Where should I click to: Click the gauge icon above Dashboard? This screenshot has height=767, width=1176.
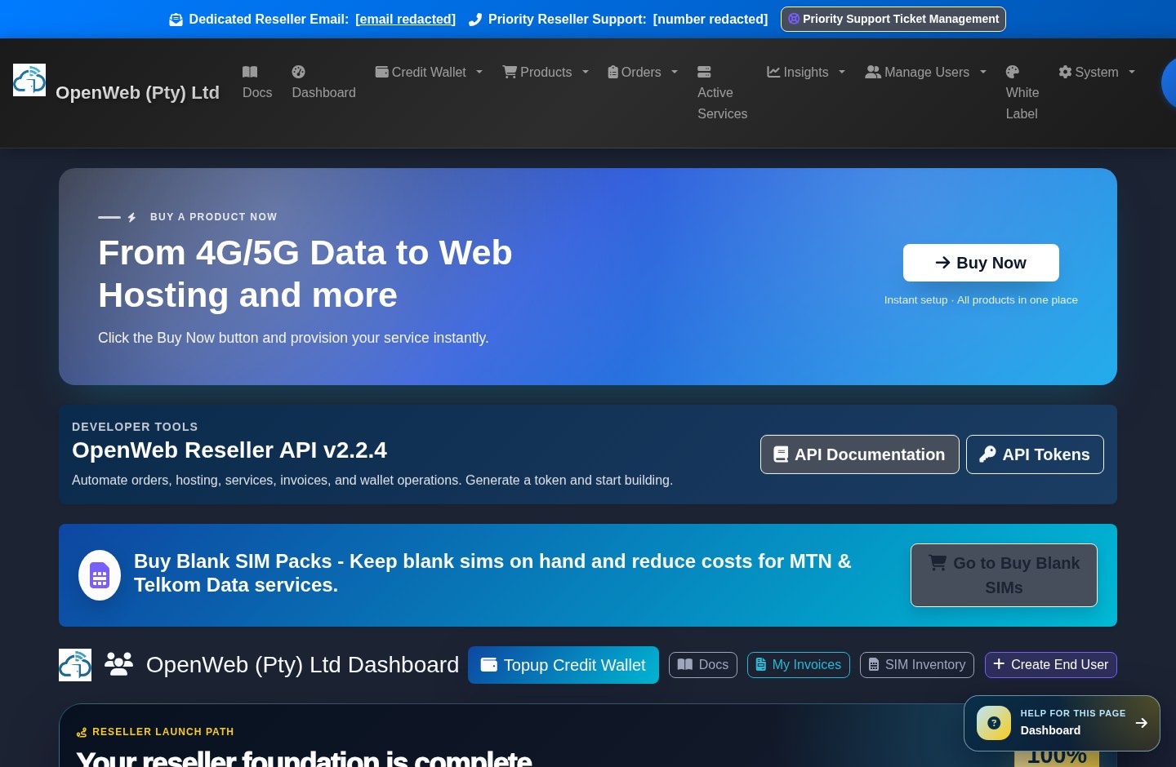point(298,72)
